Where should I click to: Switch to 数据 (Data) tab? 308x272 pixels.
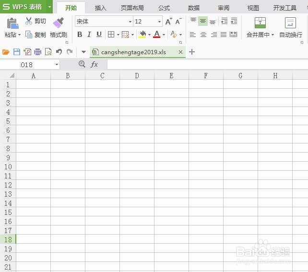coord(194,8)
